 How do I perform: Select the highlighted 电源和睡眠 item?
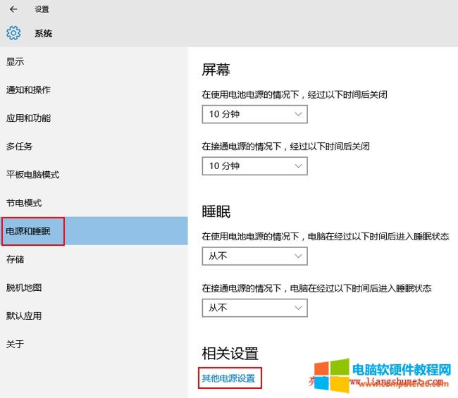click(28, 231)
